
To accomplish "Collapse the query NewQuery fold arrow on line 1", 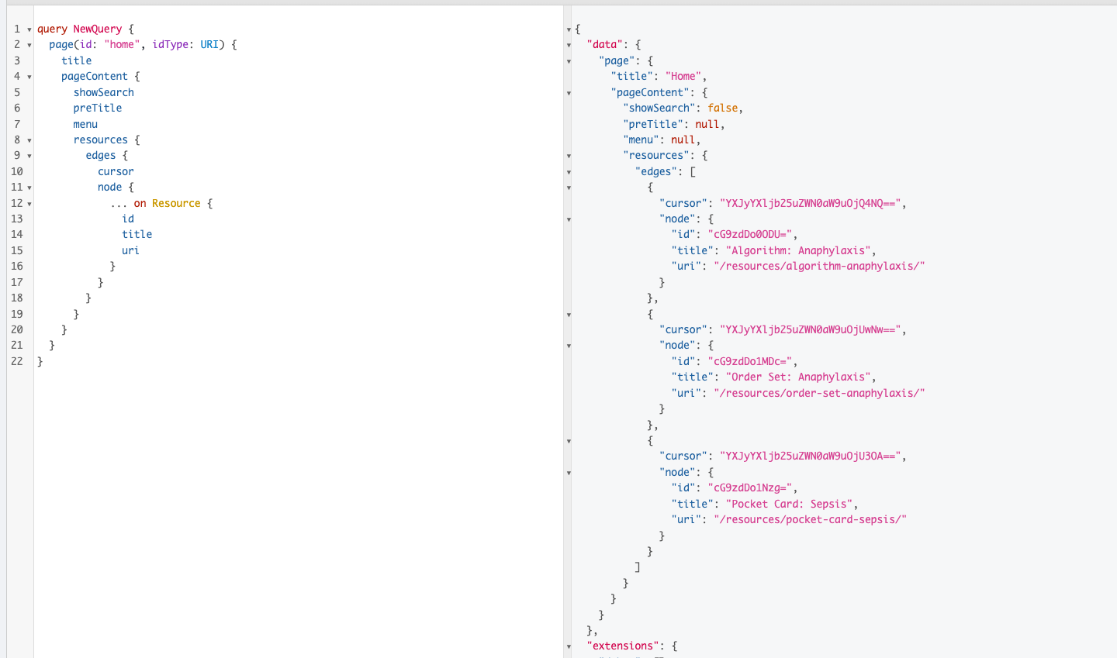I will [x=29, y=29].
